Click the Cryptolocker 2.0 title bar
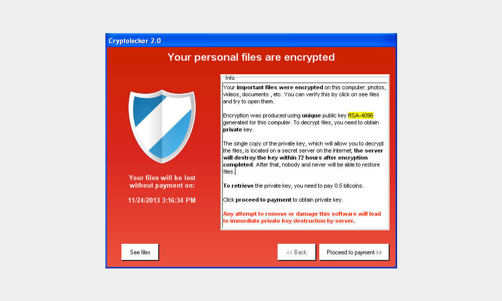The width and height of the screenshot is (502, 301). tap(251, 41)
